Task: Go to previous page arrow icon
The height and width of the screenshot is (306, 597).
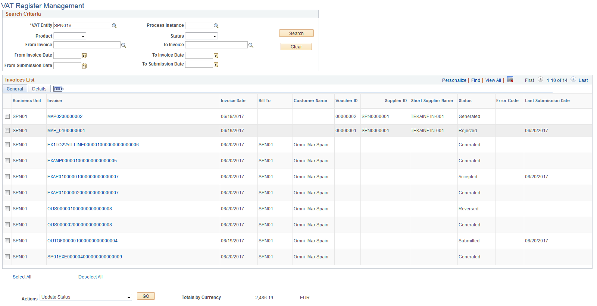Action: click(x=540, y=80)
